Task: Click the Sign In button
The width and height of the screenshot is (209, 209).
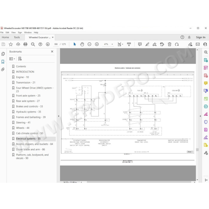Action: pos(200,37)
